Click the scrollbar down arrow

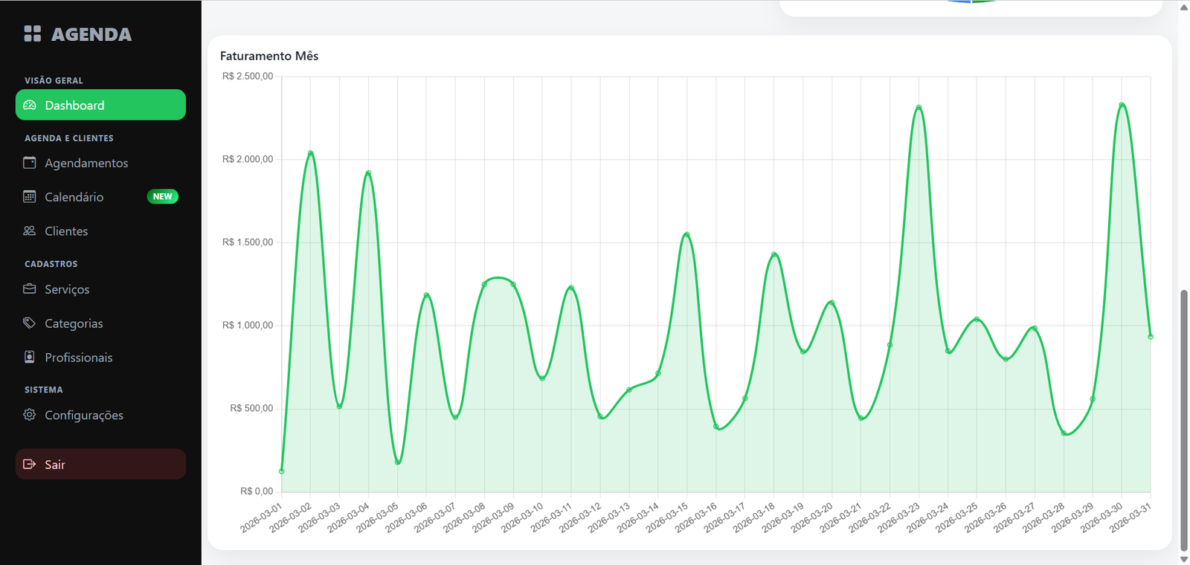coord(1184,559)
